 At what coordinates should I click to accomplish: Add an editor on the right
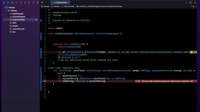pos(195,2)
